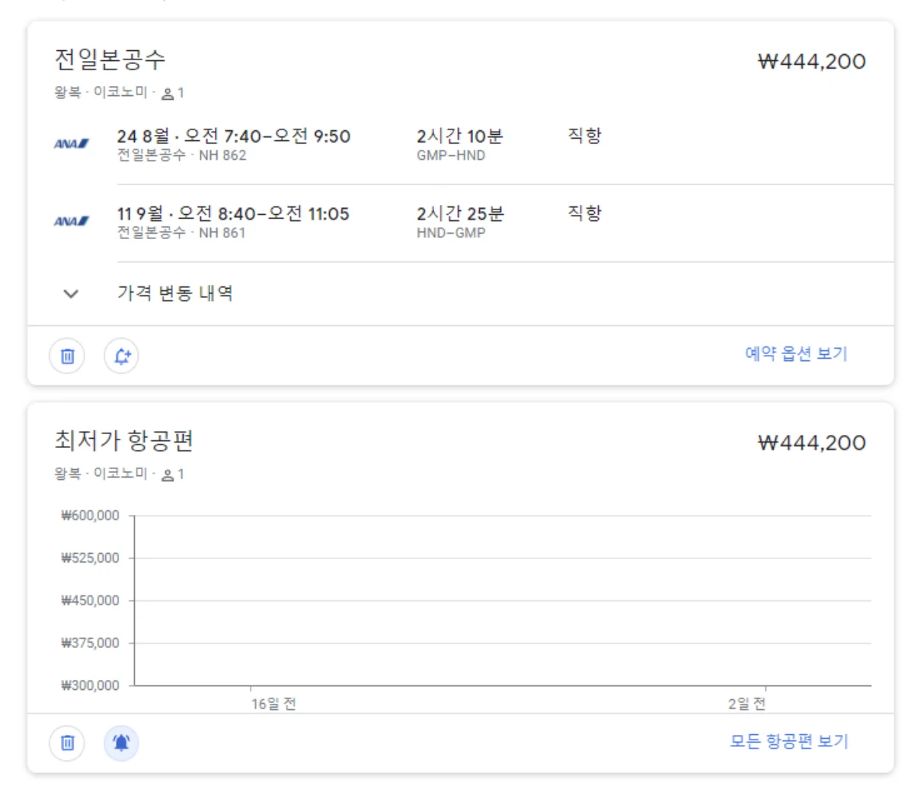This screenshot has width=914, height=789.
Task: Delete the 최저가 항공편 tracked card
Action: coord(67,743)
